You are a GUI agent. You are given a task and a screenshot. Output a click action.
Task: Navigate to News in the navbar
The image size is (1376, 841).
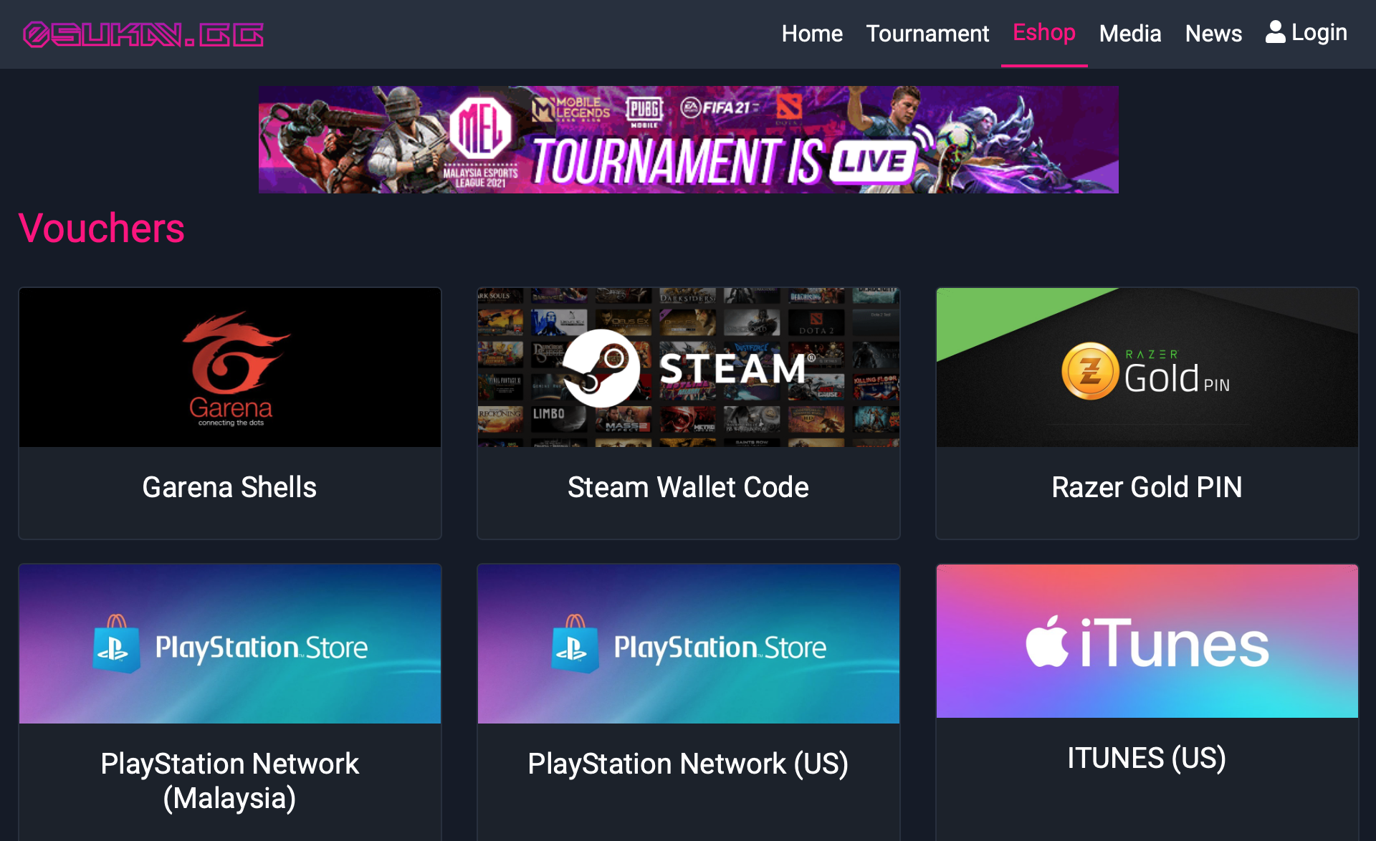point(1213,34)
